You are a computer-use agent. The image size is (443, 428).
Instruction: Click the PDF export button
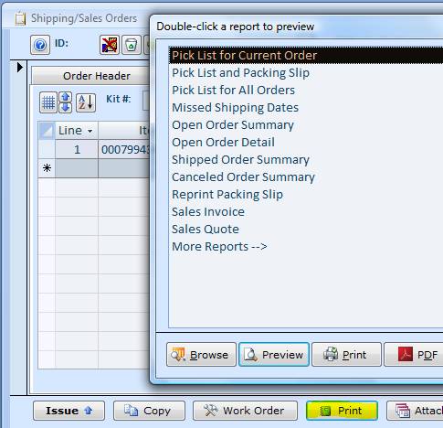pyautogui.click(x=414, y=354)
